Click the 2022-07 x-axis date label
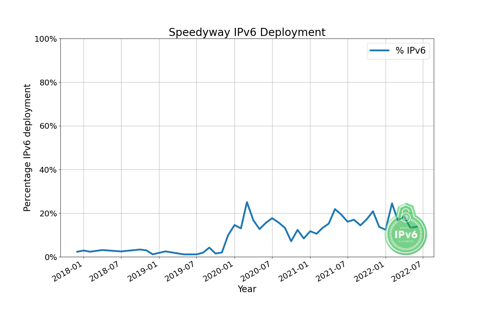This screenshot has width=482, height=321. coord(408,272)
